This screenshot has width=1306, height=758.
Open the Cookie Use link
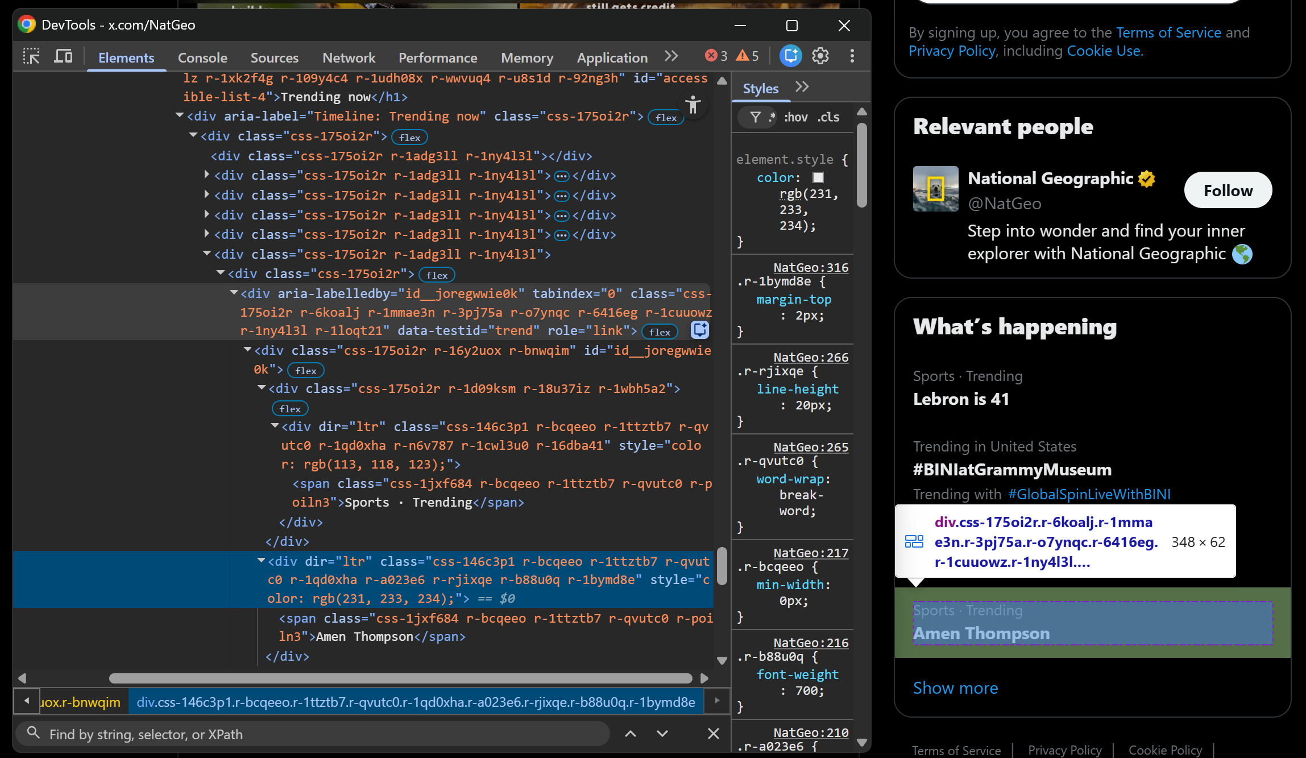point(1104,51)
